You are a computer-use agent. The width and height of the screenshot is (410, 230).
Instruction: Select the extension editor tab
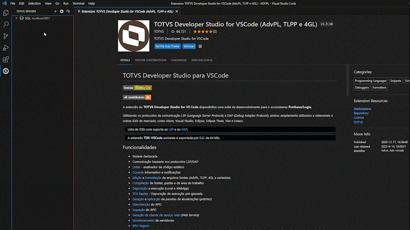coord(127,11)
